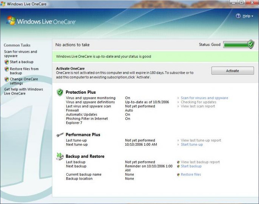Click the Help menu label
259x204 pixels.
[x=247, y=16]
